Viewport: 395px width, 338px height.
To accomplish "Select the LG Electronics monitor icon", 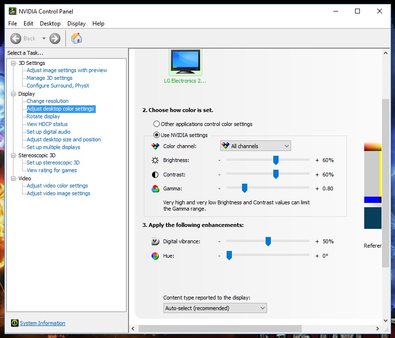I will pyautogui.click(x=185, y=62).
